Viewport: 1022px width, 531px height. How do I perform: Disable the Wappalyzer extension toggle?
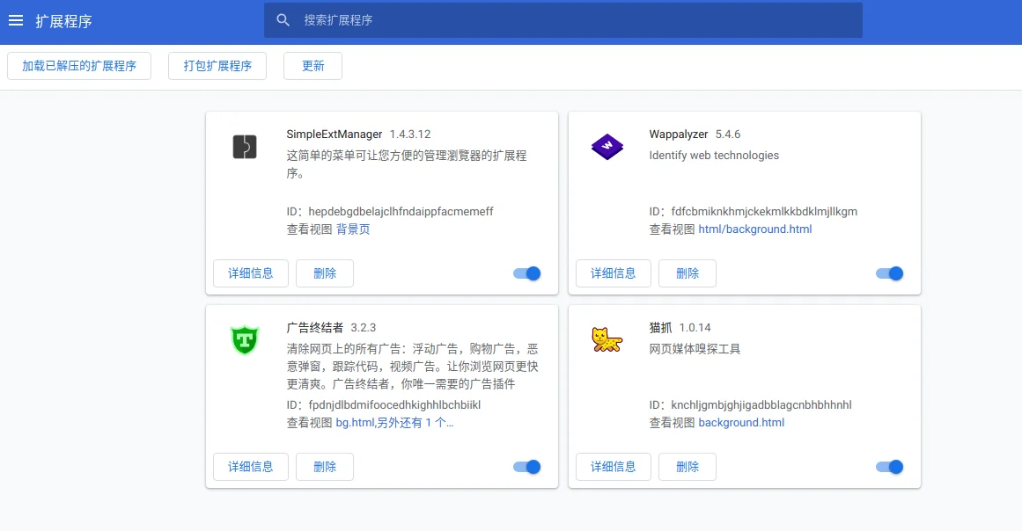890,273
